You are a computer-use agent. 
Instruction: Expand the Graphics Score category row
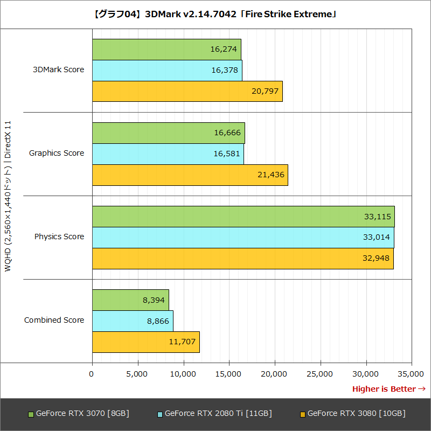click(x=57, y=153)
